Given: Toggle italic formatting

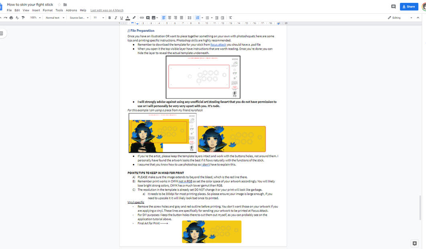Looking at the screenshot, I should tap(116, 18).
